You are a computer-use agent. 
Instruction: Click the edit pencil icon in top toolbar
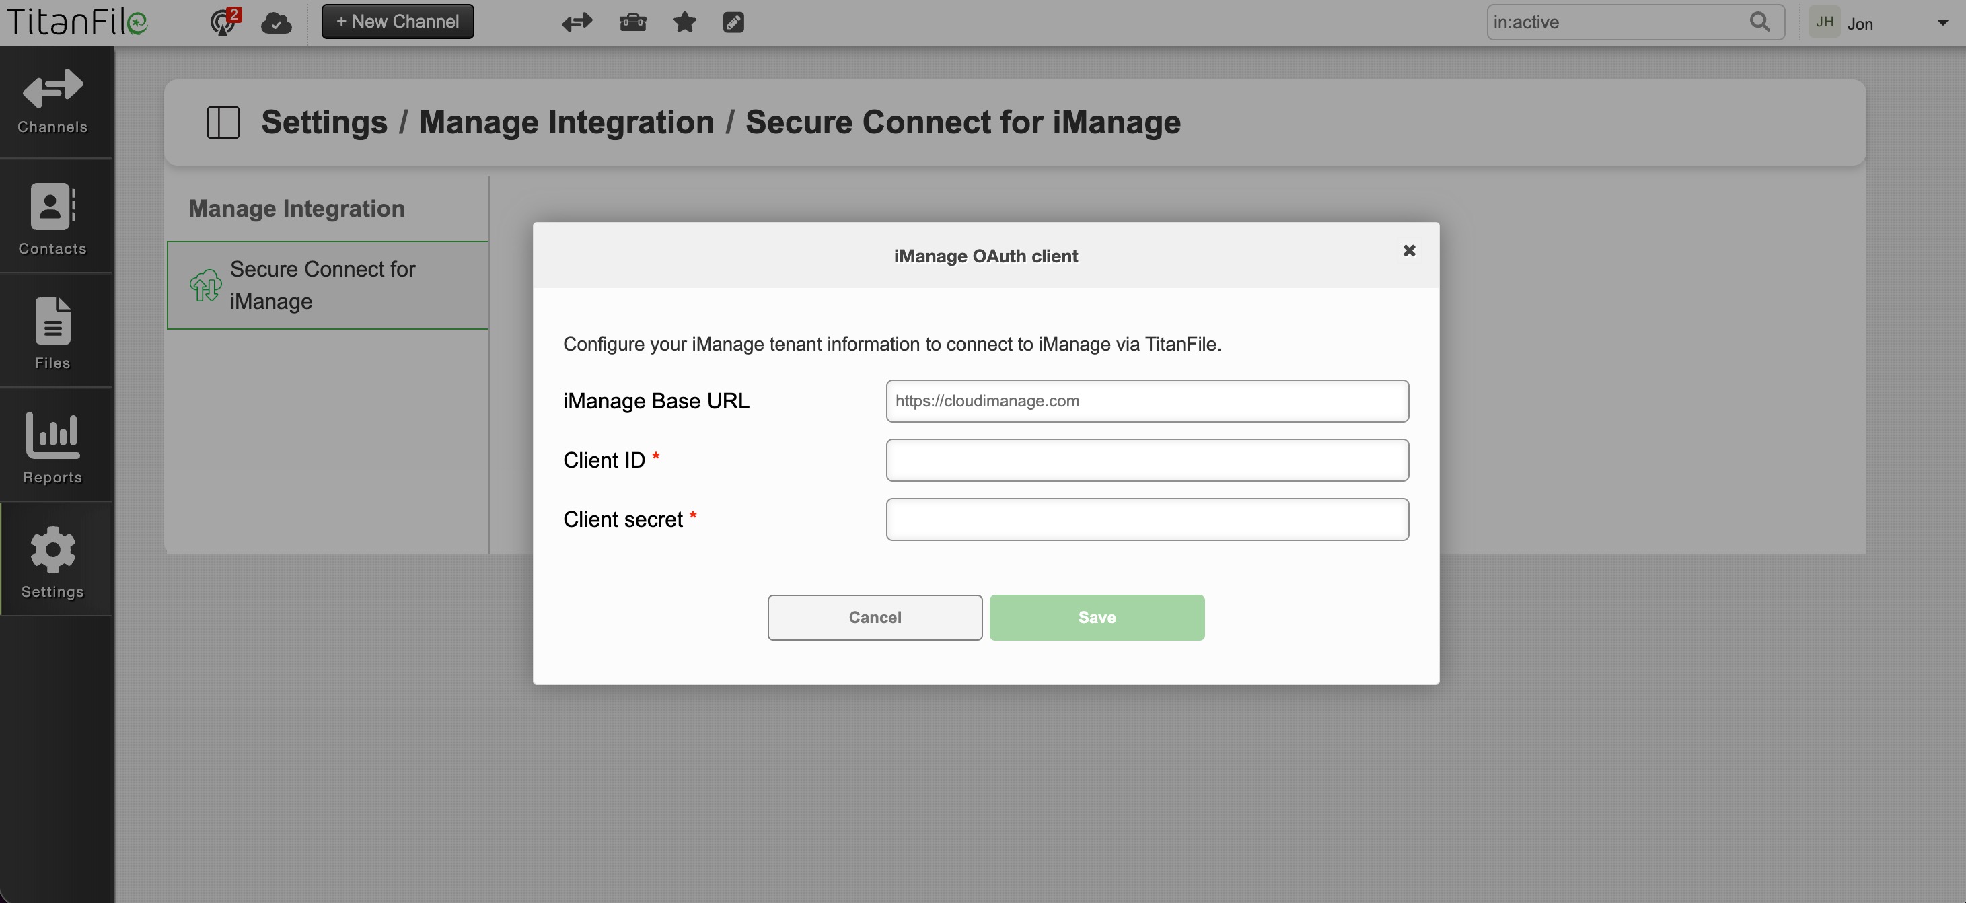pos(733,22)
